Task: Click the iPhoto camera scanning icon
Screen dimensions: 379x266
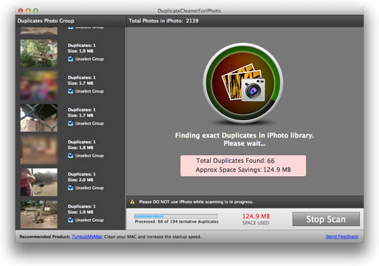Action: [x=243, y=83]
